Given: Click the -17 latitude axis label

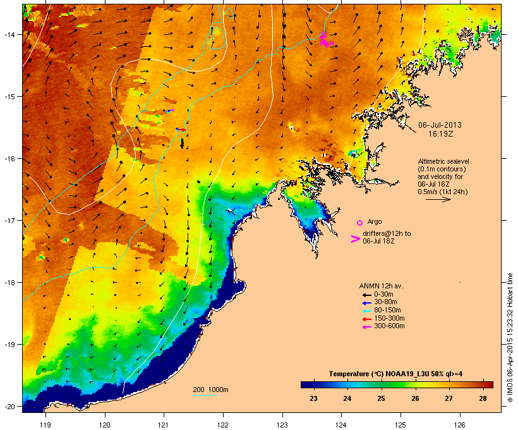Looking at the screenshot, I should pos(9,220).
